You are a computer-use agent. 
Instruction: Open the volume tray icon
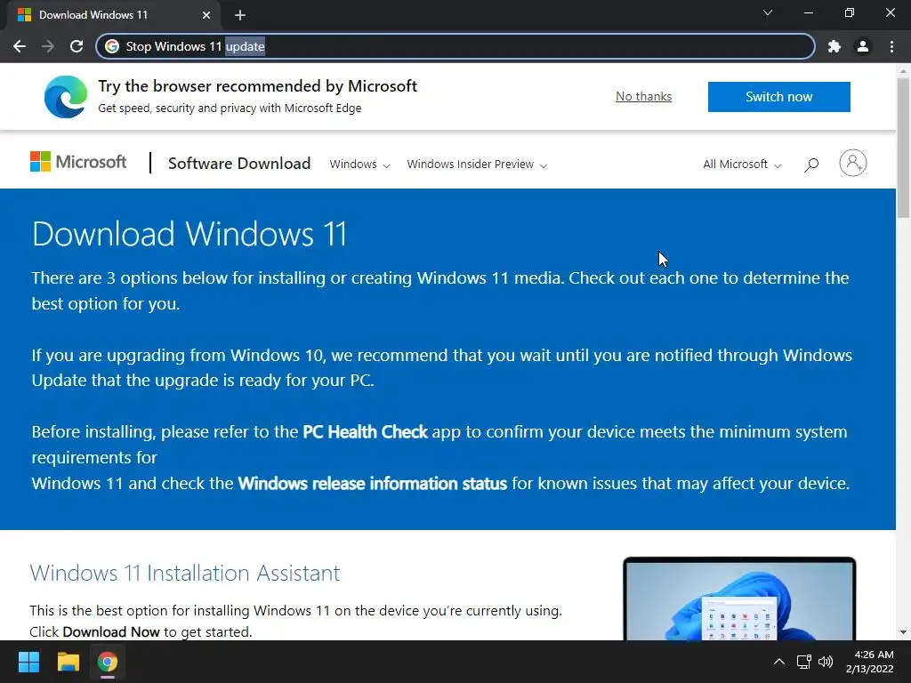coord(826,662)
